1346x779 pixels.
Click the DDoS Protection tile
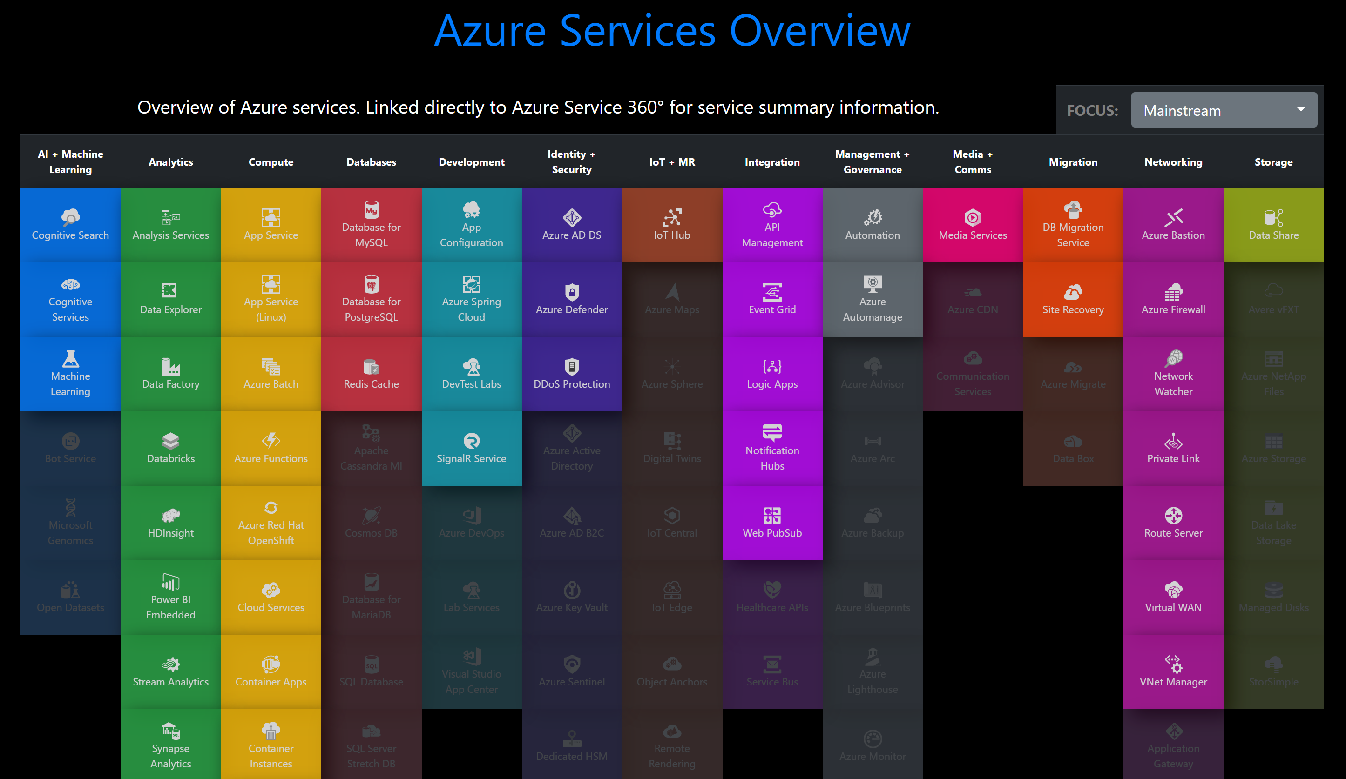pos(572,374)
